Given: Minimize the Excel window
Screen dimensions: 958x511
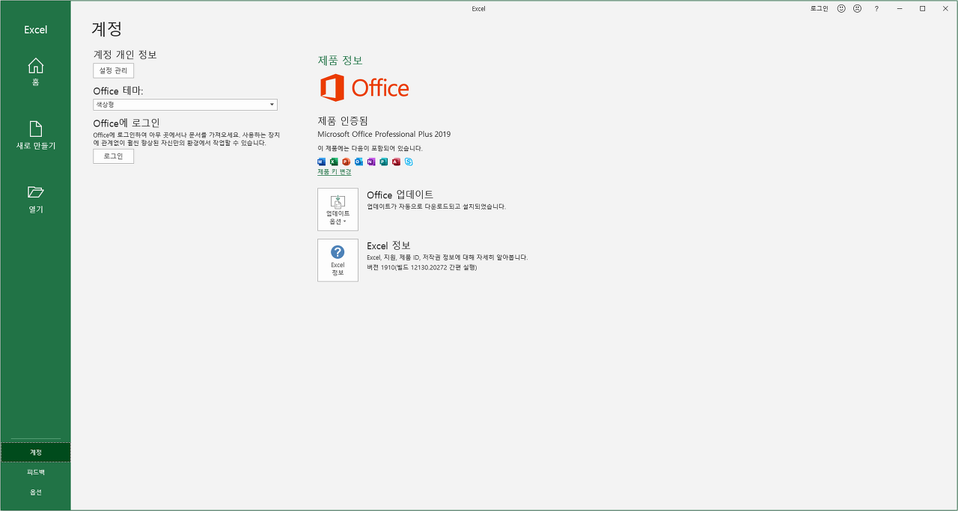Looking at the screenshot, I should tap(900, 8).
